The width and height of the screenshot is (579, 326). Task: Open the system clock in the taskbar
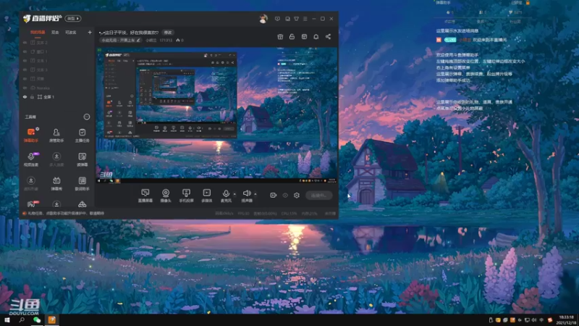(x=566, y=320)
